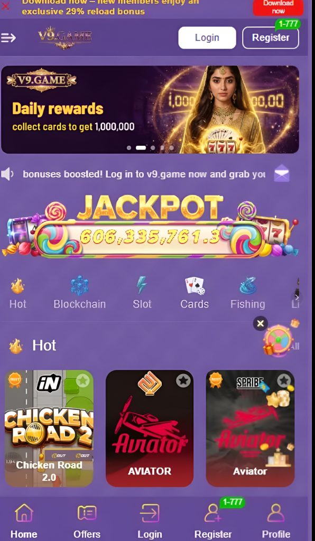Favorite the Chicken Road 2.0 game star

[x=83, y=380]
